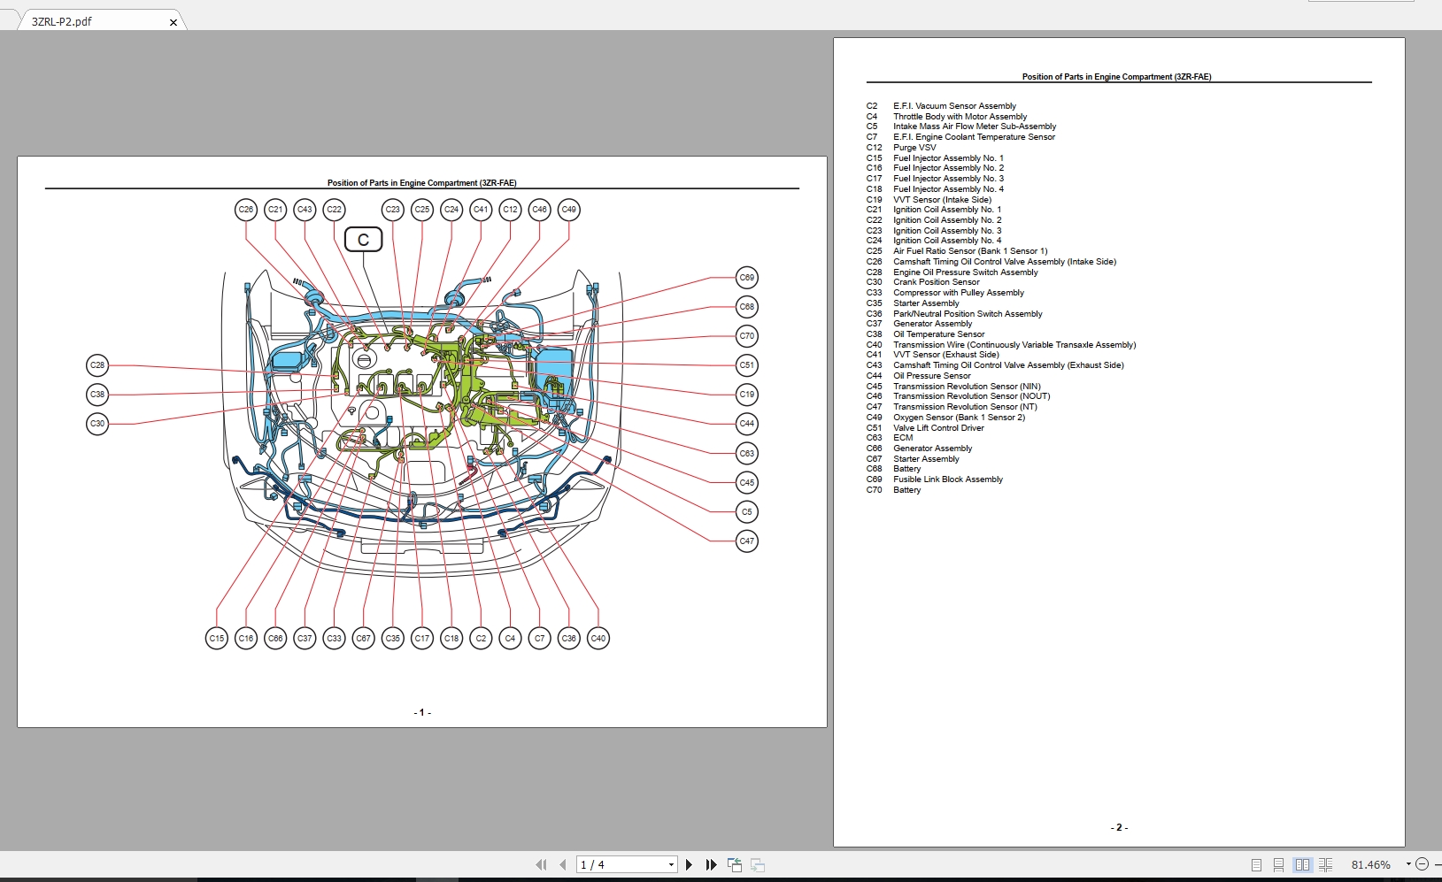Open the zoom level dropdown arrow

tap(1408, 864)
